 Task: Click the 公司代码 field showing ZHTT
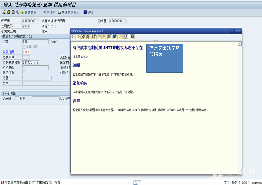click(26, 26)
